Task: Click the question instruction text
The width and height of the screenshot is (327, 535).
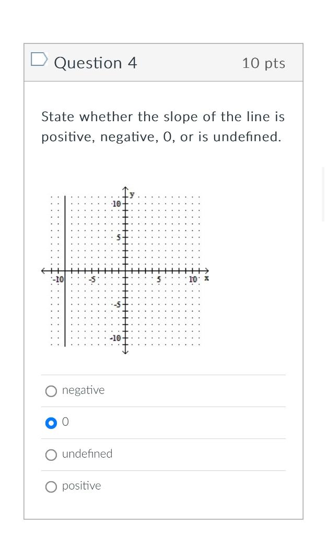Action: (163, 126)
